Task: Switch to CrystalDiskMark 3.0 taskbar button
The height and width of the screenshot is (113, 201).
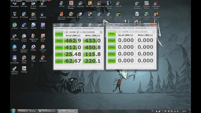Action: [48, 111]
